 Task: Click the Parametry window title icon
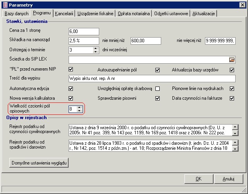click(x=4, y=5)
